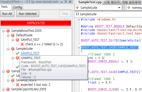This screenshot has height=92, width=142.
Task: Click the 'float a = 3.f;' code line
Action: [100, 82]
